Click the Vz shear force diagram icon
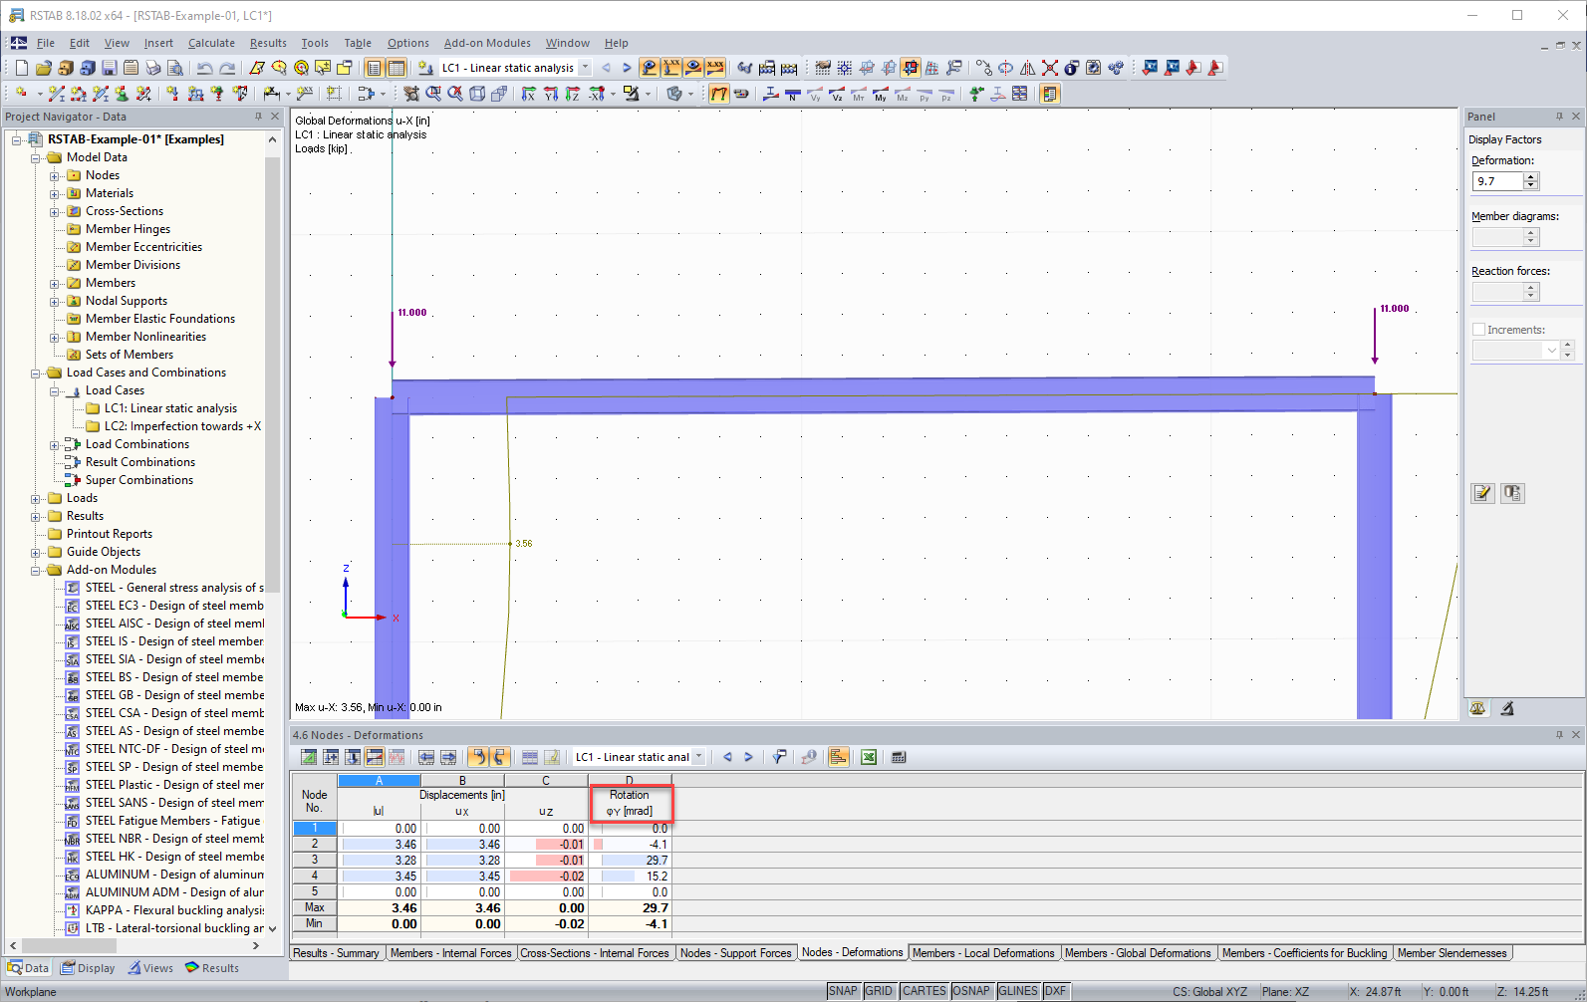 837,94
